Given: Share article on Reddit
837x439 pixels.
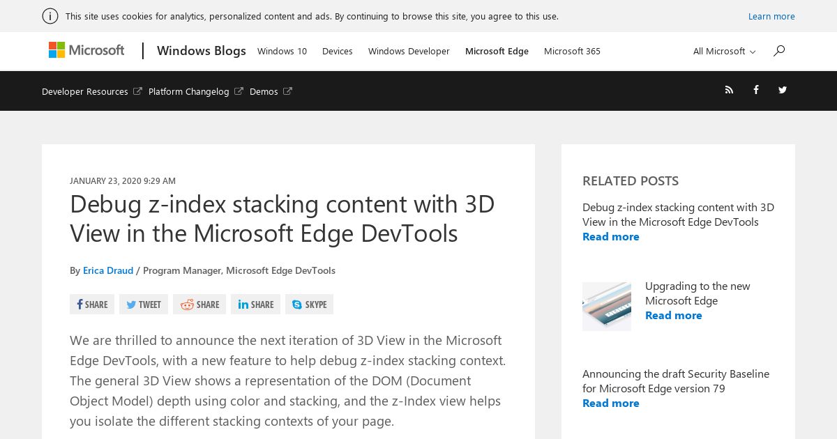Looking at the screenshot, I should [x=199, y=305].
